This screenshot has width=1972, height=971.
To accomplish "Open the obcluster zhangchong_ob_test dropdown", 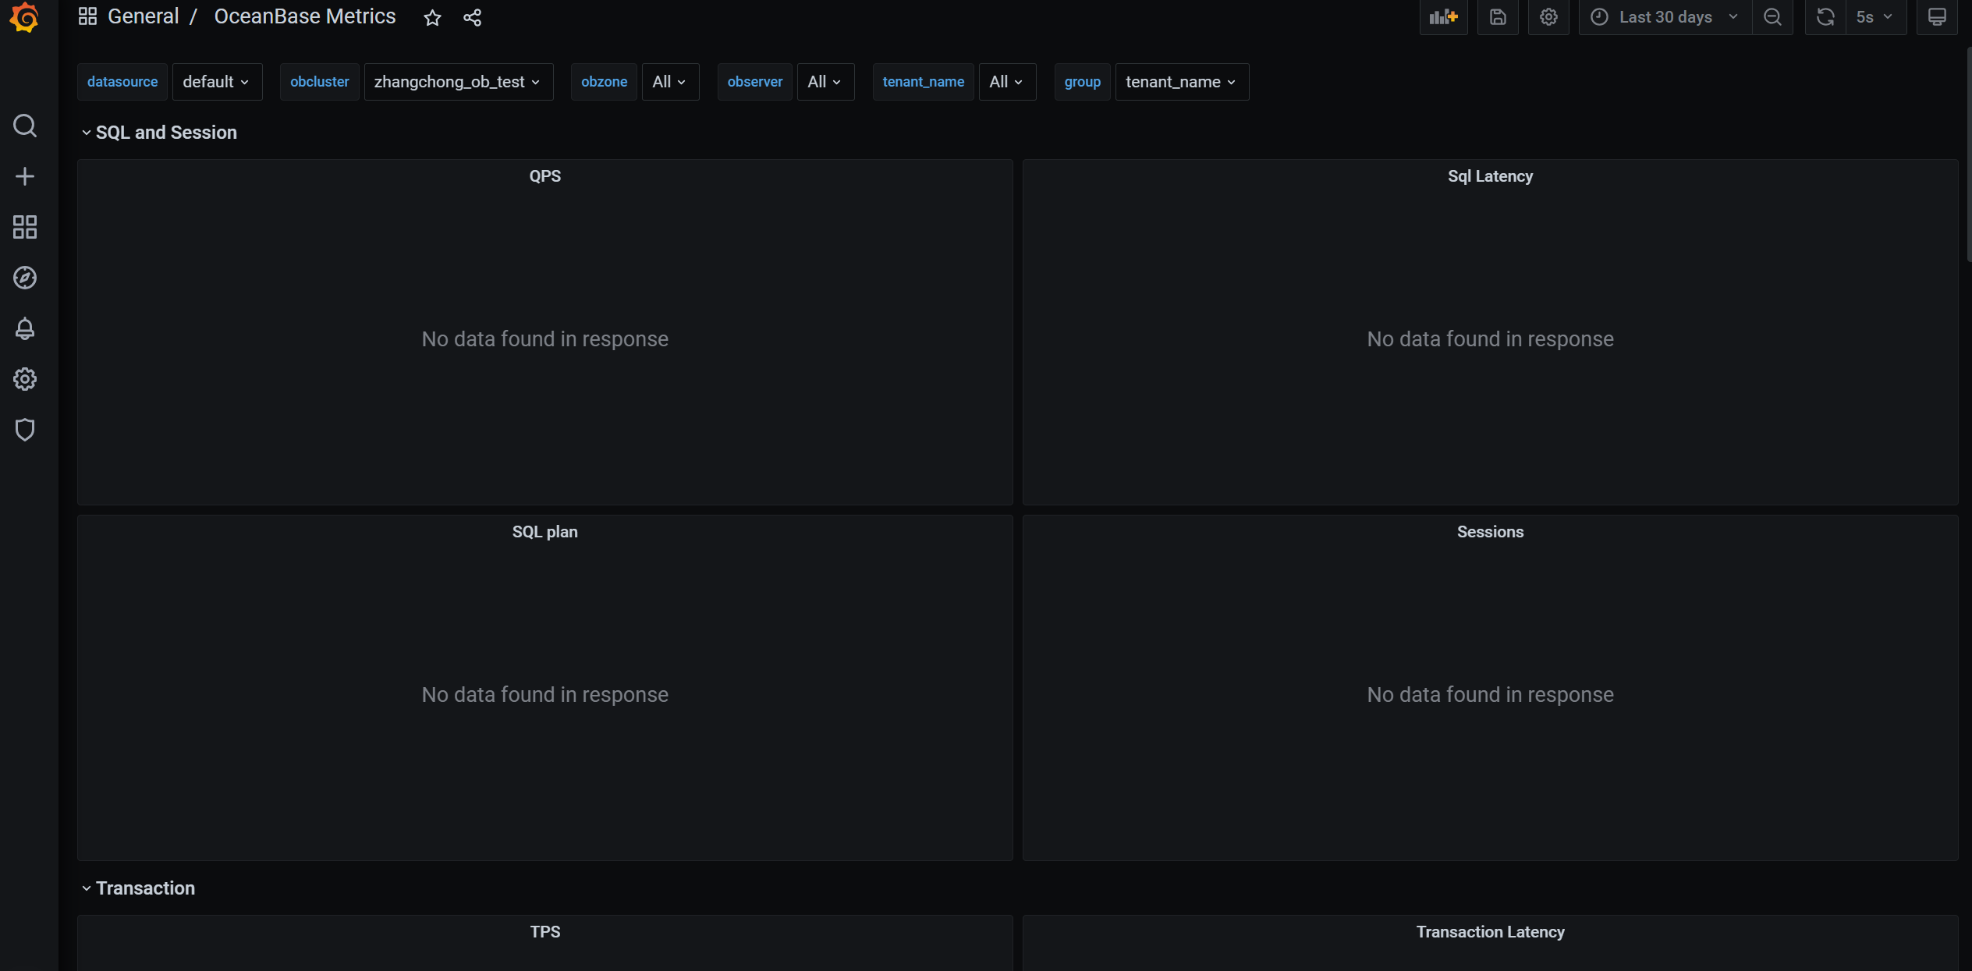I will (458, 82).
